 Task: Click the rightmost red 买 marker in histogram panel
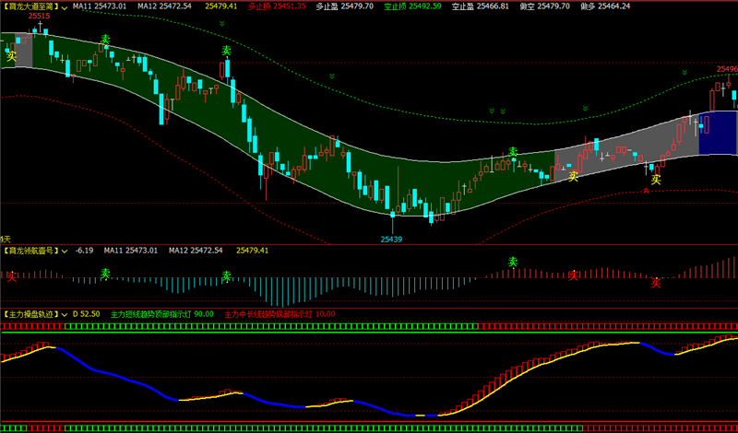pos(656,283)
